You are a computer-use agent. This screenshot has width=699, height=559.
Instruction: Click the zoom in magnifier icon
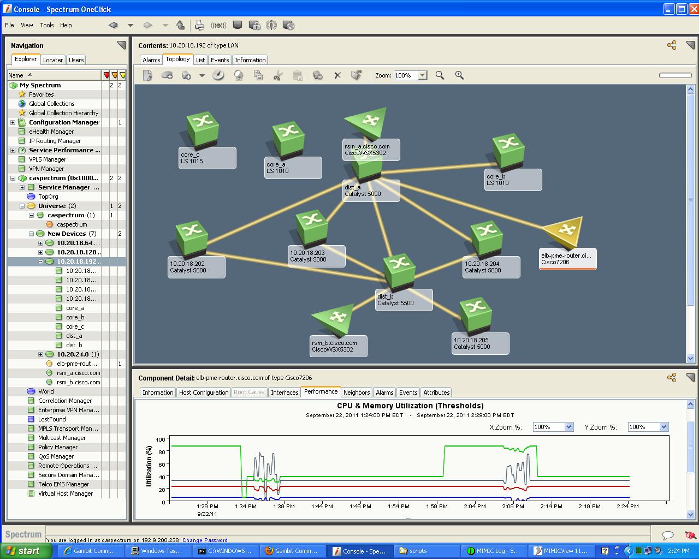[459, 75]
